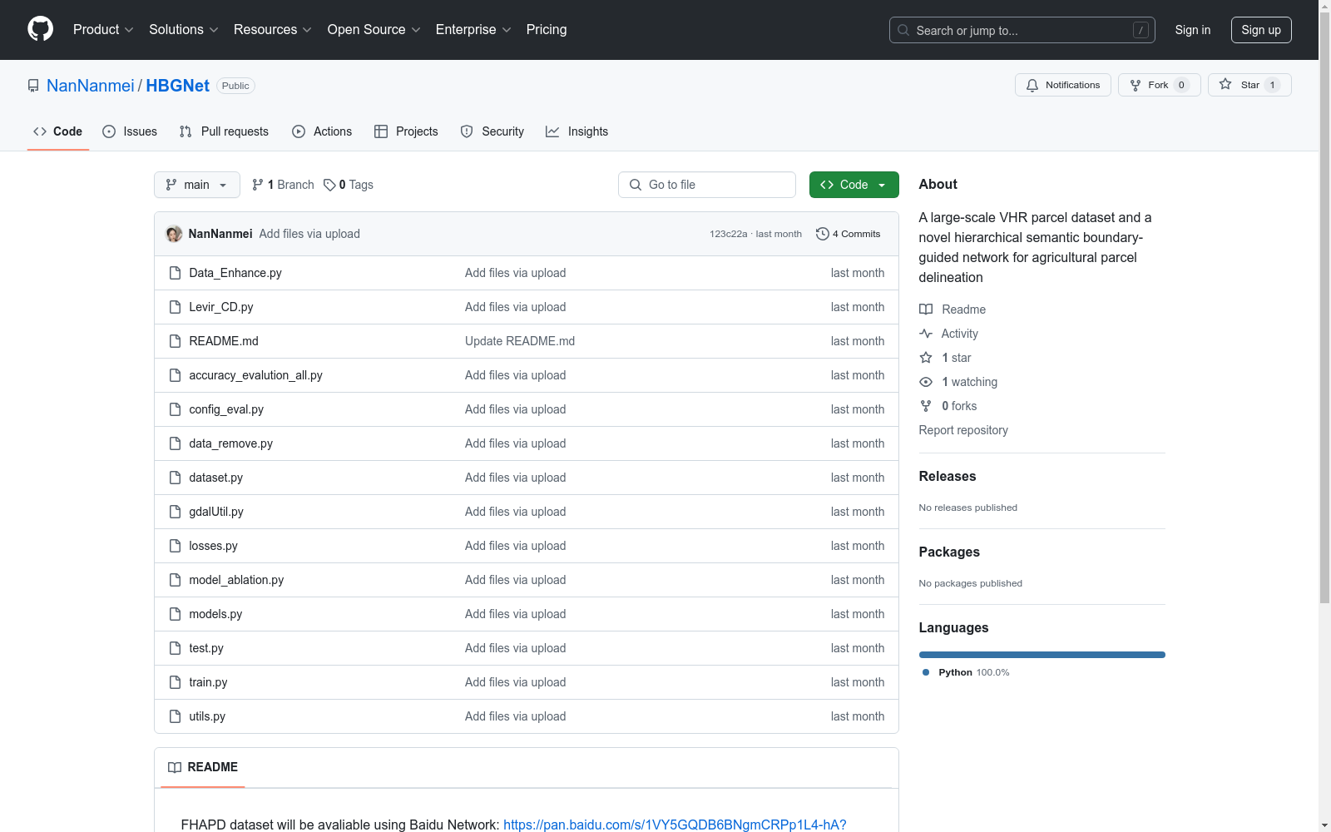Click the file icon next to losses.py

(175, 546)
